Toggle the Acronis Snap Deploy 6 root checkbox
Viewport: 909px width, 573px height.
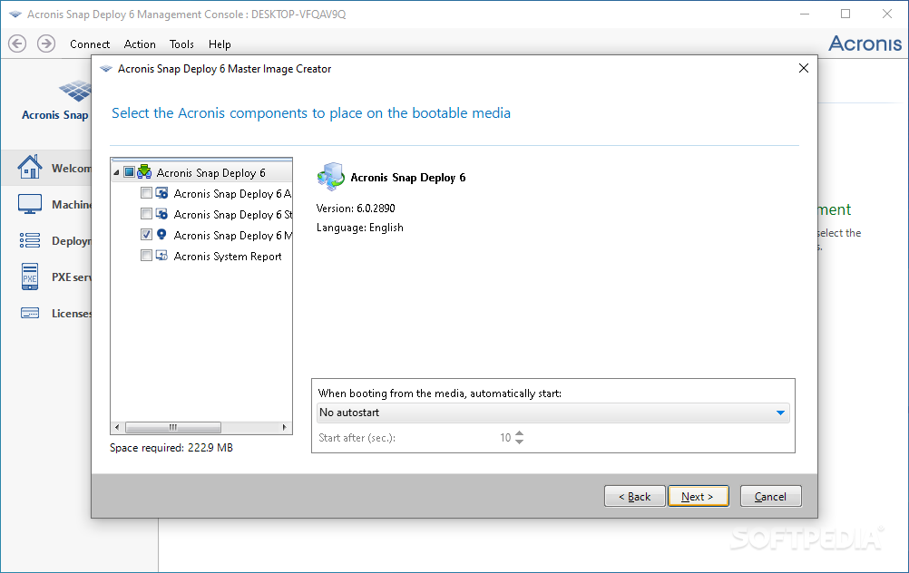[x=130, y=172]
